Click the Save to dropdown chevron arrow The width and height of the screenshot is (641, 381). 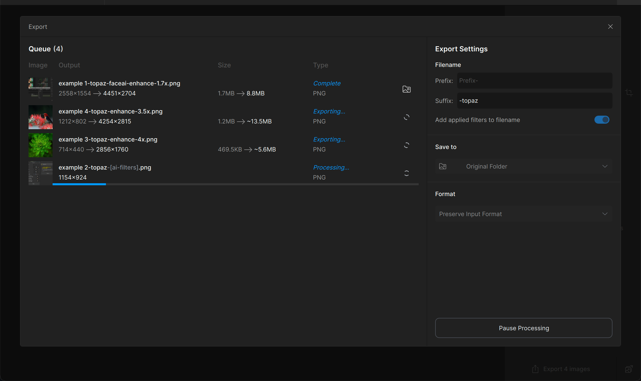tap(605, 166)
